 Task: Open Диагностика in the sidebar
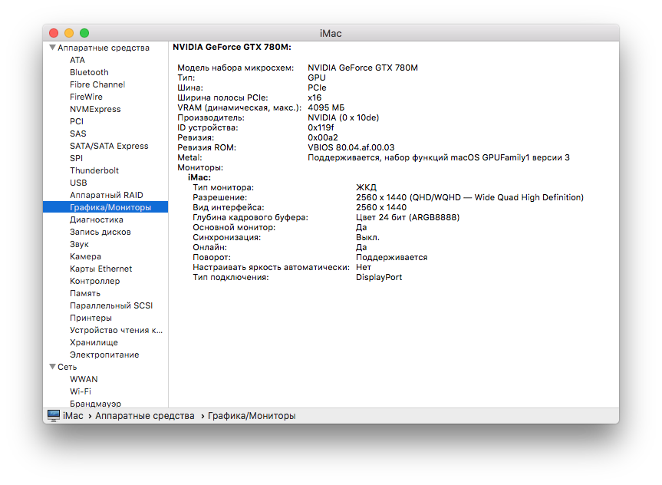click(96, 219)
